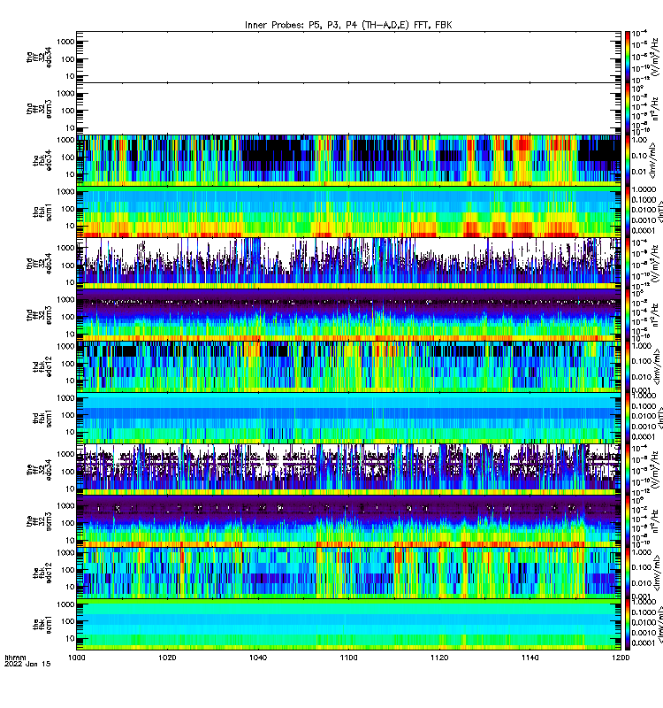Click the 1120 time tick label

(x=439, y=658)
